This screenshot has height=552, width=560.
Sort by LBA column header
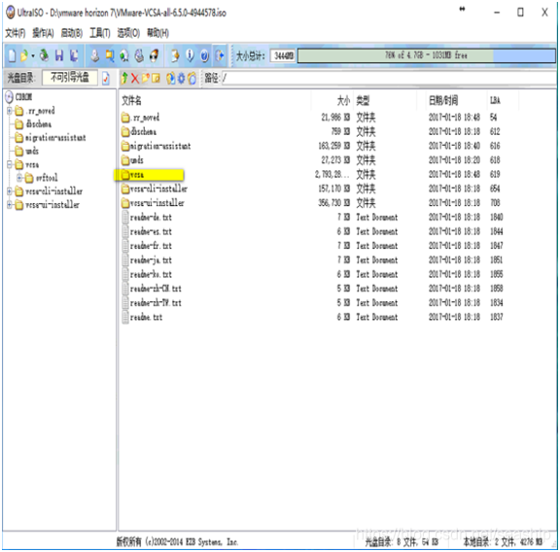tap(495, 100)
